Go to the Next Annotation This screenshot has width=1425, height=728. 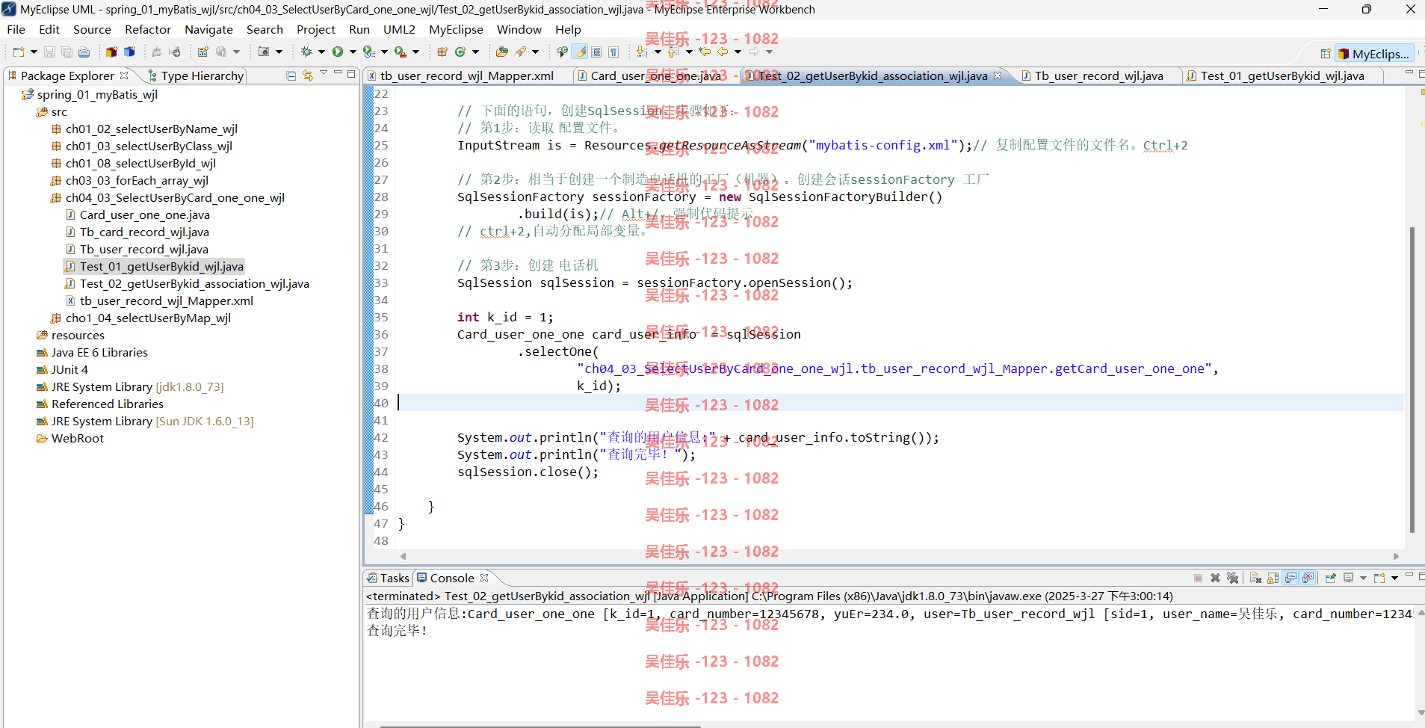pos(640,52)
